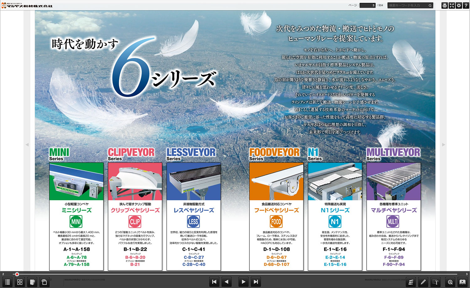This screenshot has height=288, width=470.
Task: Open the LESSVEYOR series conveyor photo
Action: click(194, 182)
